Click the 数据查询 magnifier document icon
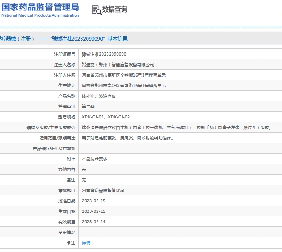 tap(97, 10)
